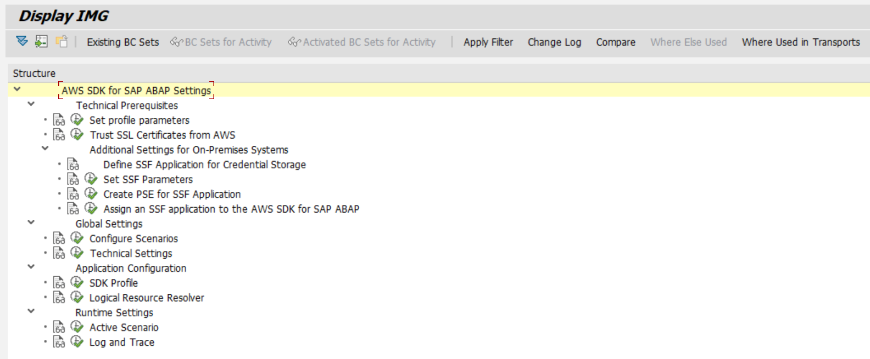Execute activity icon for Set SSF Parameters
The height and width of the screenshot is (359, 870).
tap(91, 179)
